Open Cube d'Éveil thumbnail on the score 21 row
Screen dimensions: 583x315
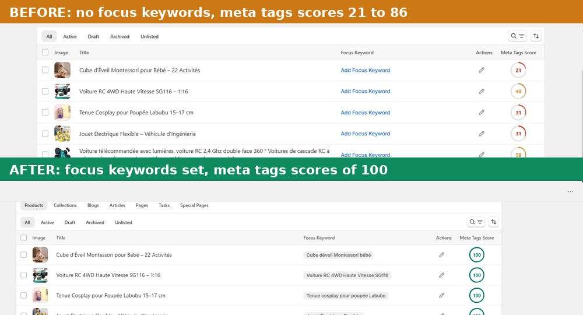62,70
